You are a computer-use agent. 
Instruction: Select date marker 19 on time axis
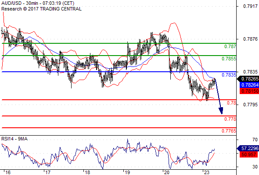pyautogui.click(x=127, y=172)
